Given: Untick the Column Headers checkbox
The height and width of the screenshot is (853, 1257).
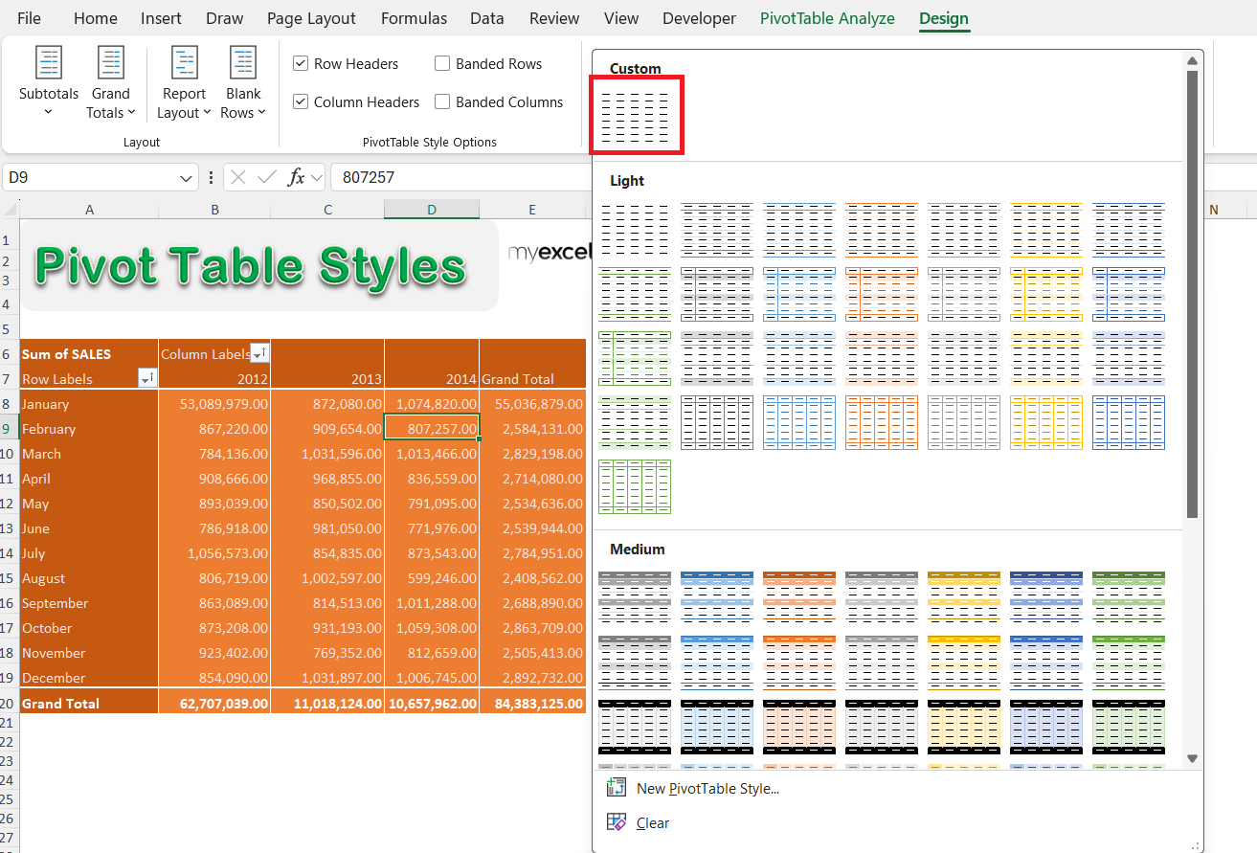Looking at the screenshot, I should tap(301, 102).
